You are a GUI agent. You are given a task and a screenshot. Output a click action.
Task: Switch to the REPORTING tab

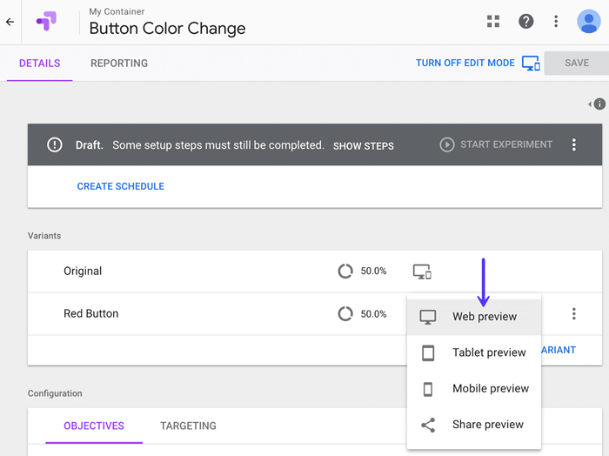click(119, 64)
